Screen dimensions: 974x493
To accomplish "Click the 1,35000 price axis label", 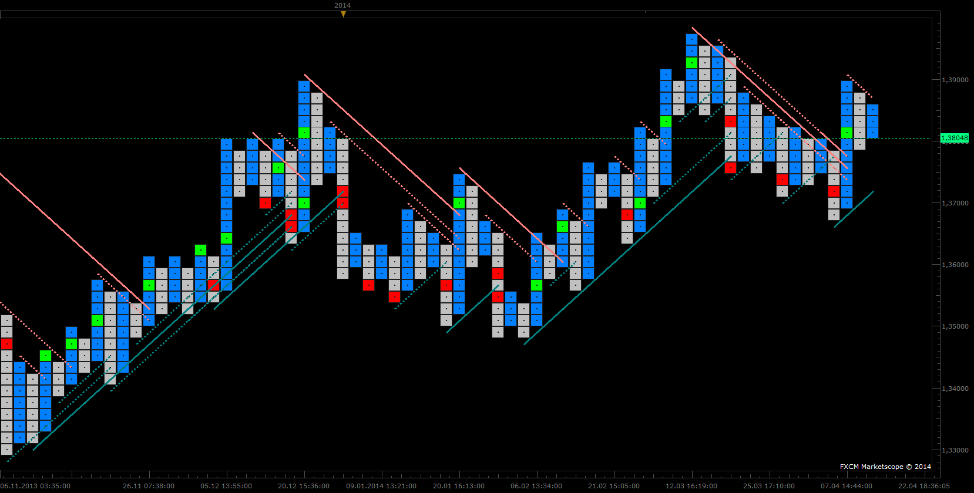I will coord(955,326).
